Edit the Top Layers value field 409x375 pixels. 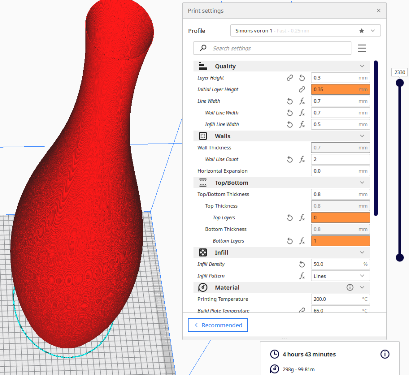(x=340, y=218)
